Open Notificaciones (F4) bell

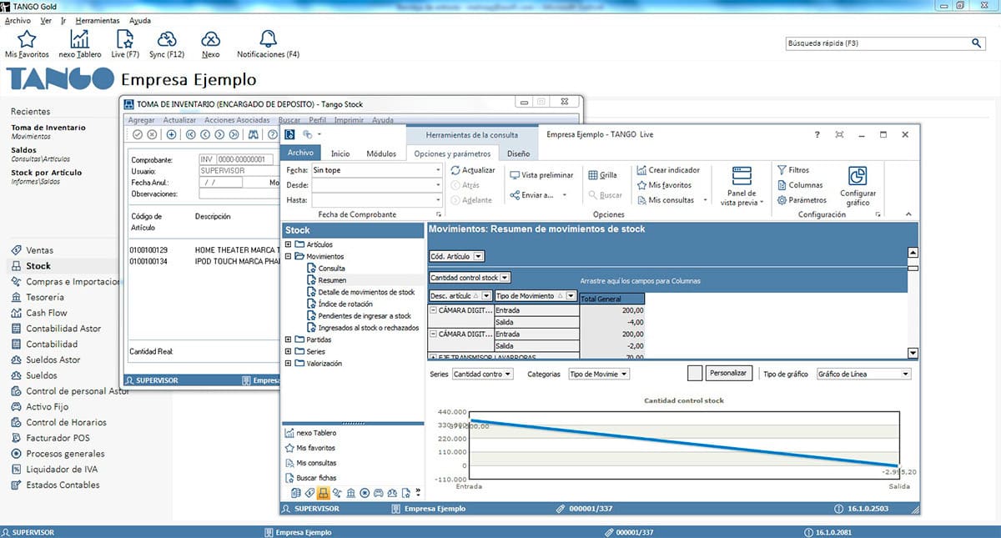pyautogui.click(x=268, y=43)
